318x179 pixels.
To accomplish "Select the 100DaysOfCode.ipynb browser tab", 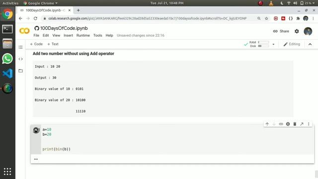I will (45, 10).
